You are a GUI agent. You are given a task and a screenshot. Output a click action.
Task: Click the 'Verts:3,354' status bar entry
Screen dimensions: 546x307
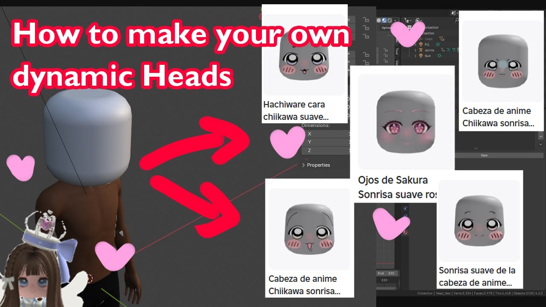[x=462, y=293]
